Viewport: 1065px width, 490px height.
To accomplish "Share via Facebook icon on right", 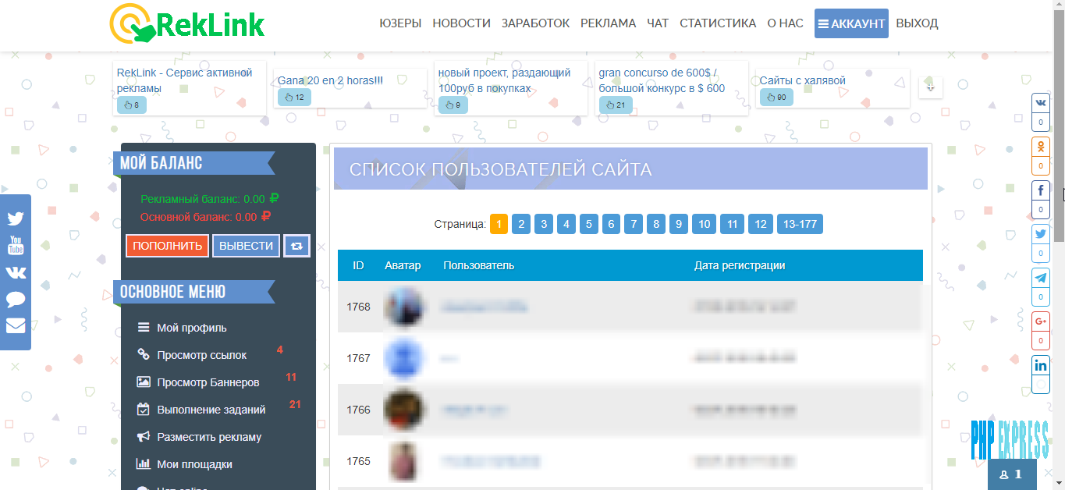I will [1041, 190].
